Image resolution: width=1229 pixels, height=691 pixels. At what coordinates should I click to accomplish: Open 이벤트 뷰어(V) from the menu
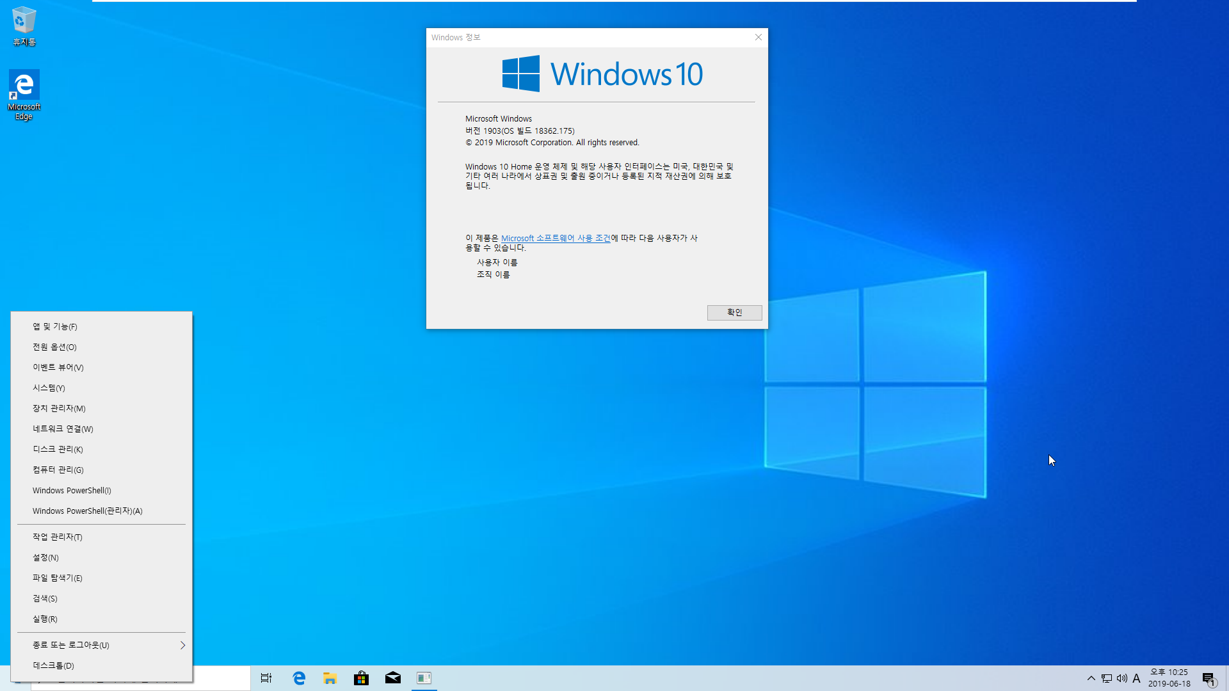click(x=101, y=367)
